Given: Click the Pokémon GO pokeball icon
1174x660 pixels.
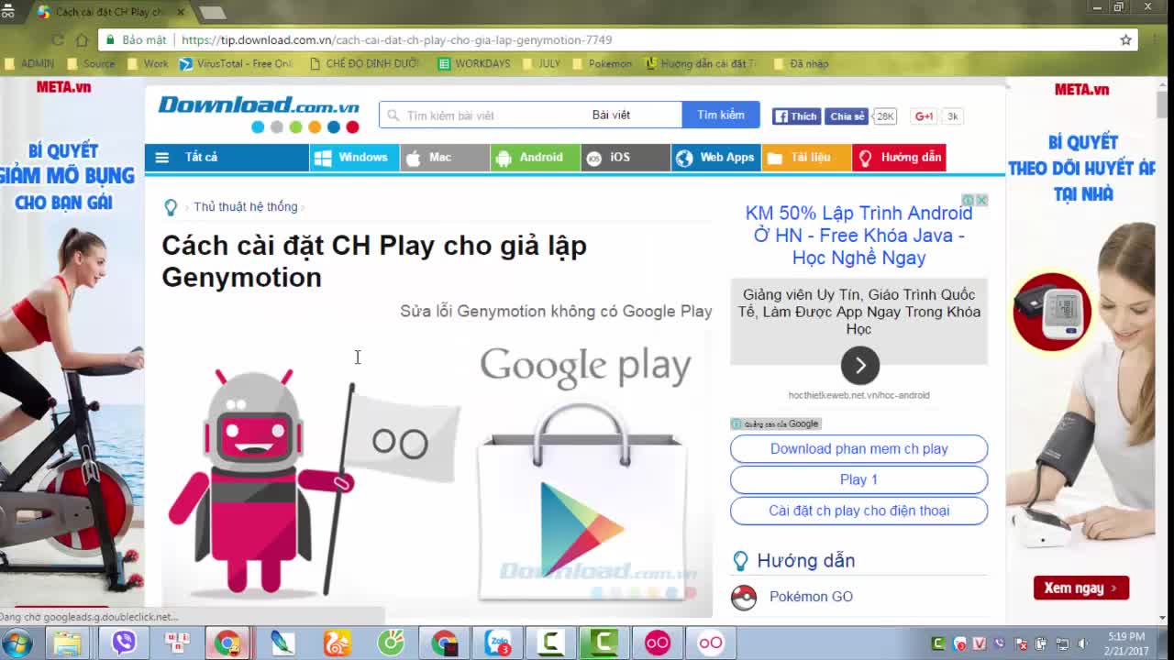Looking at the screenshot, I should tap(744, 597).
